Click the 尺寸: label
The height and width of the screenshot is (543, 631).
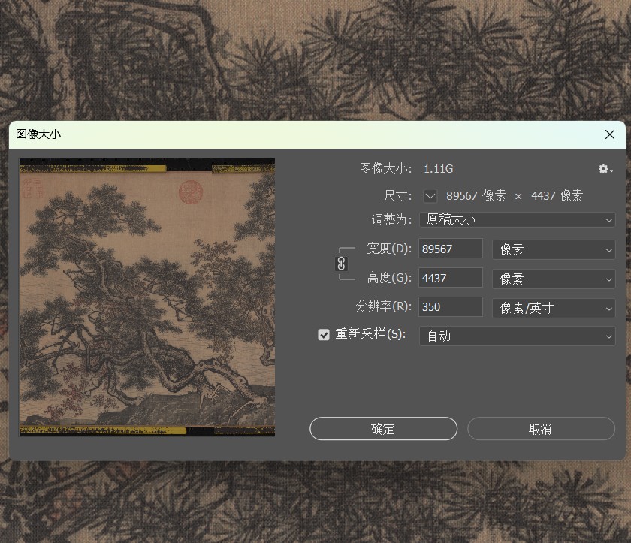[x=397, y=196]
